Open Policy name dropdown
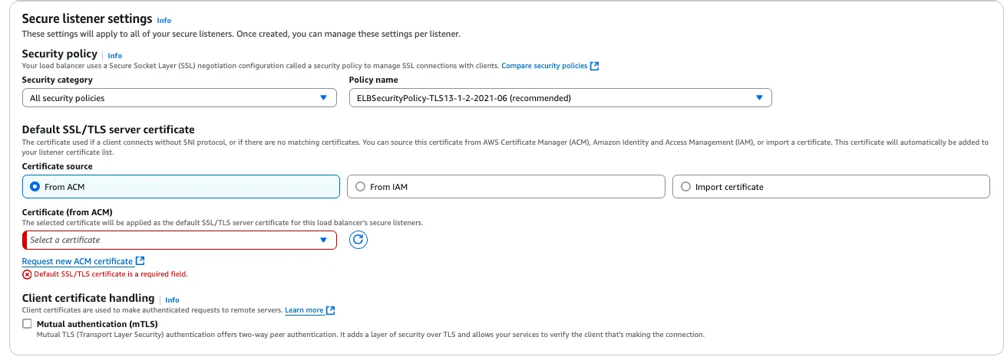 560,98
